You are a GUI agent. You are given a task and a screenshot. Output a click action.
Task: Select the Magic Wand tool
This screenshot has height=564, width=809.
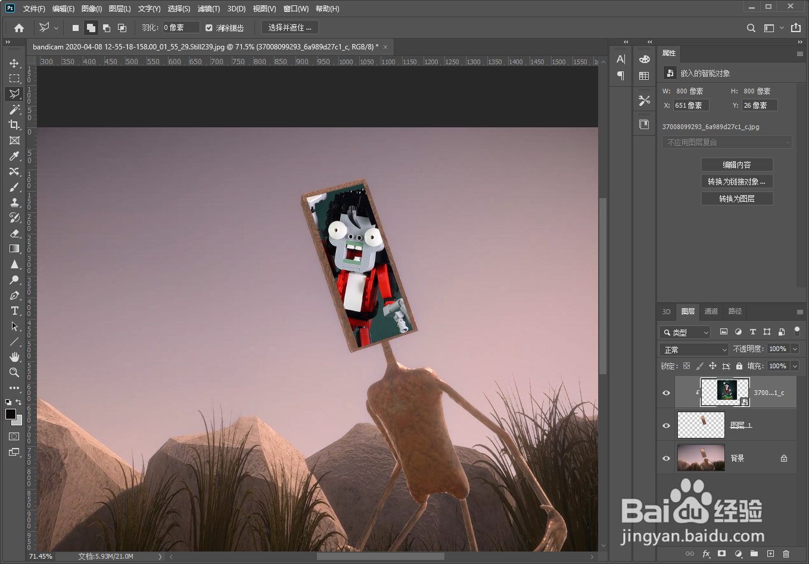14,109
